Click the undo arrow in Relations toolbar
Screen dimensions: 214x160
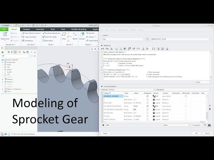click(x=103, y=49)
